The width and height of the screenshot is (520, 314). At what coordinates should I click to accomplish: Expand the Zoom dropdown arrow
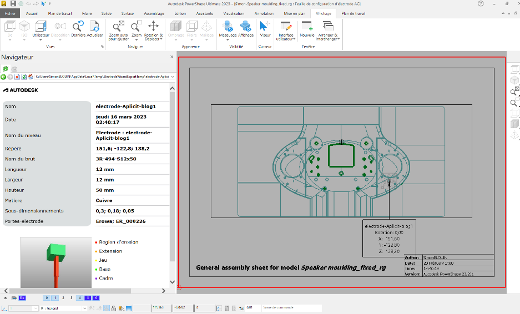tap(137, 40)
